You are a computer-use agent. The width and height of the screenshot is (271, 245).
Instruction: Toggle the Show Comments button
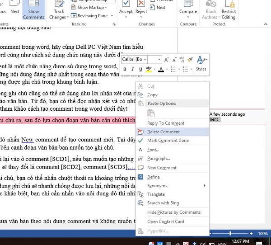point(33,10)
